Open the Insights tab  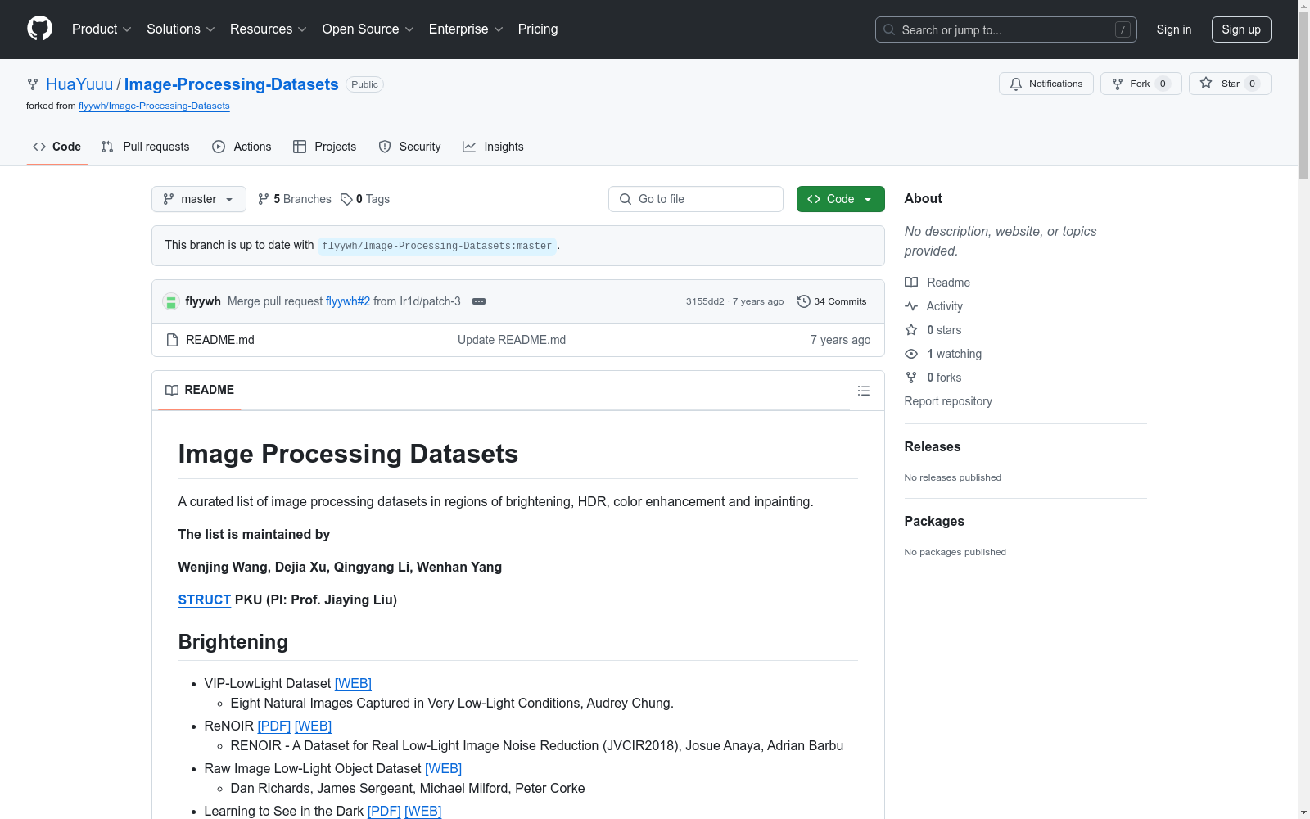pyautogui.click(x=493, y=147)
